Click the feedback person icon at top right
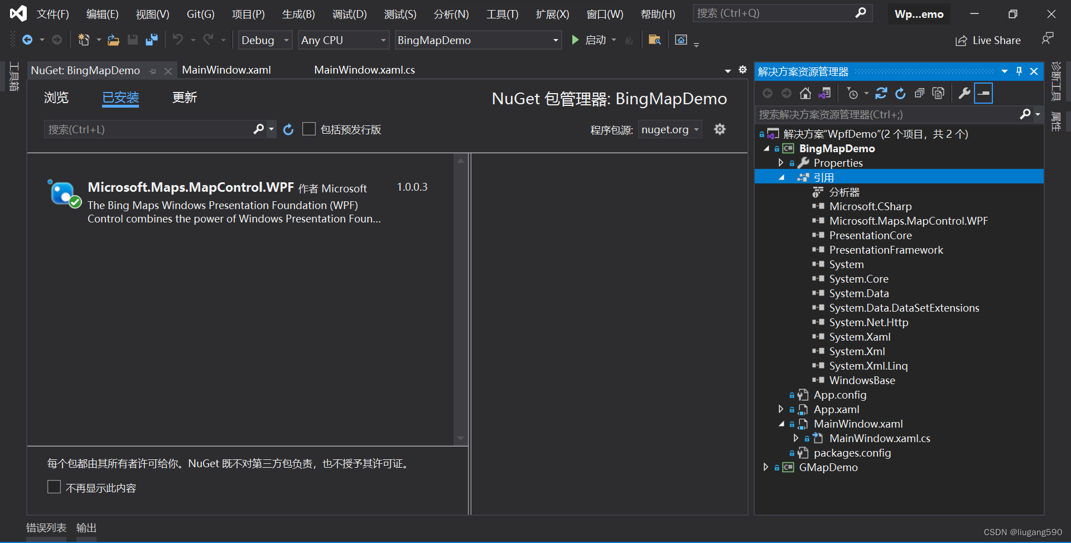1071x543 pixels. tap(1048, 38)
